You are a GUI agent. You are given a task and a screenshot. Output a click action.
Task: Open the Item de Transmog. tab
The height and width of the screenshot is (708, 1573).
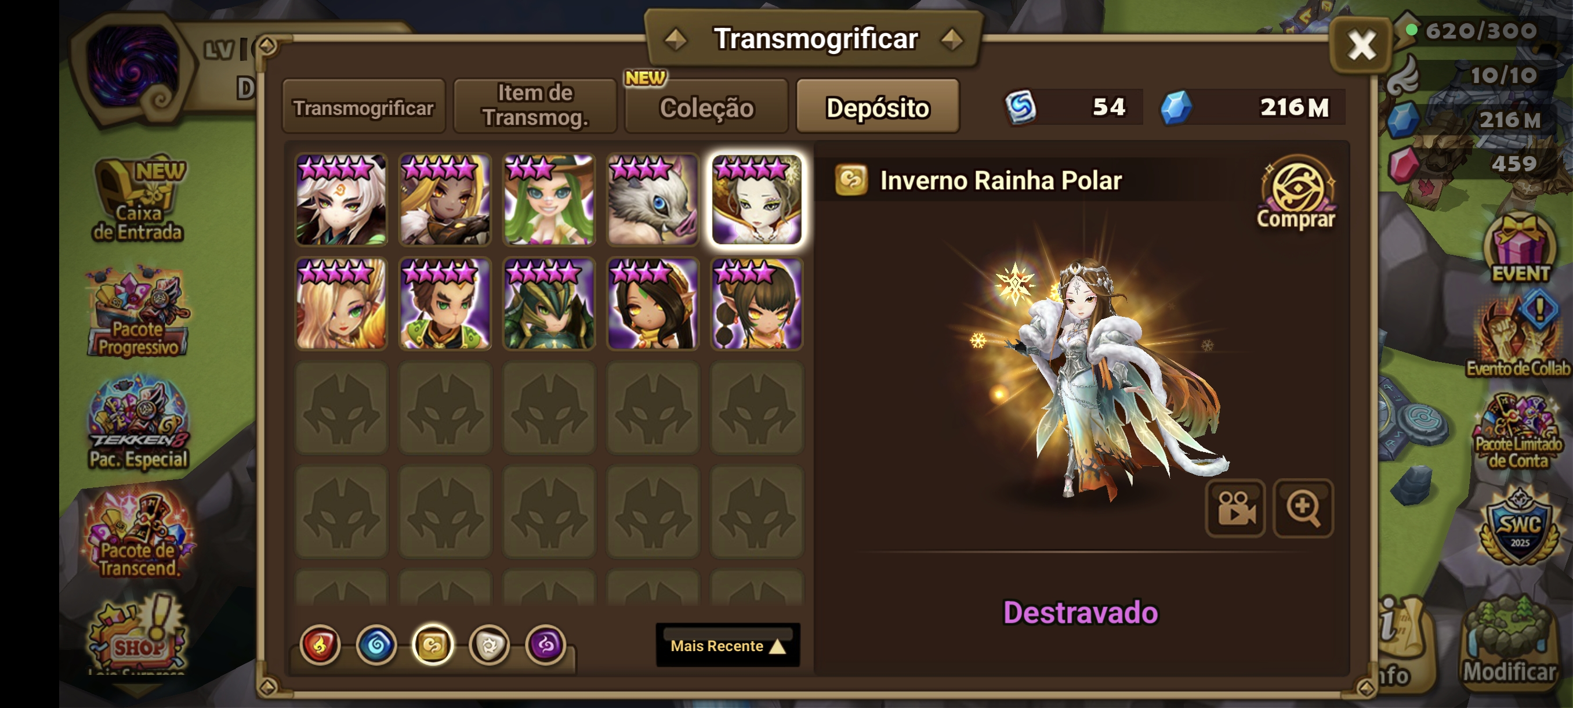[x=535, y=106]
